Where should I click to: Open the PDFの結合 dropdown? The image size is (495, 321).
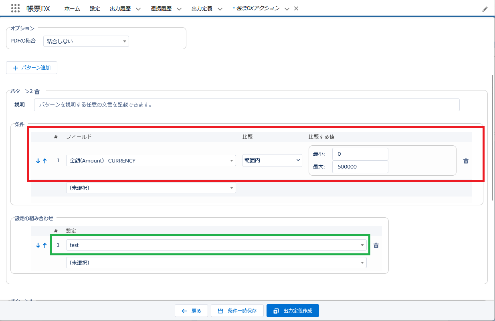[x=86, y=41]
